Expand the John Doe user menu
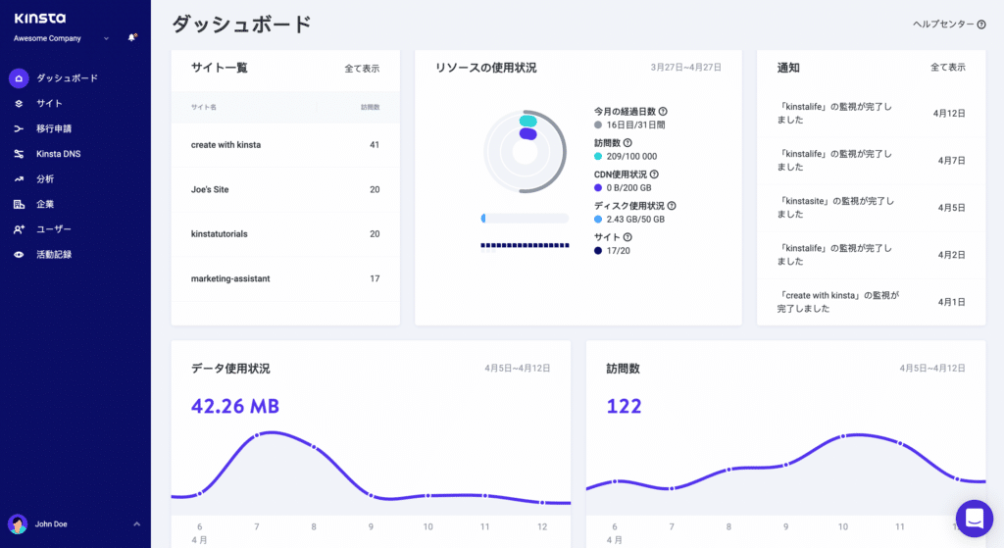Screen dimensions: 1004x548 pos(136,524)
